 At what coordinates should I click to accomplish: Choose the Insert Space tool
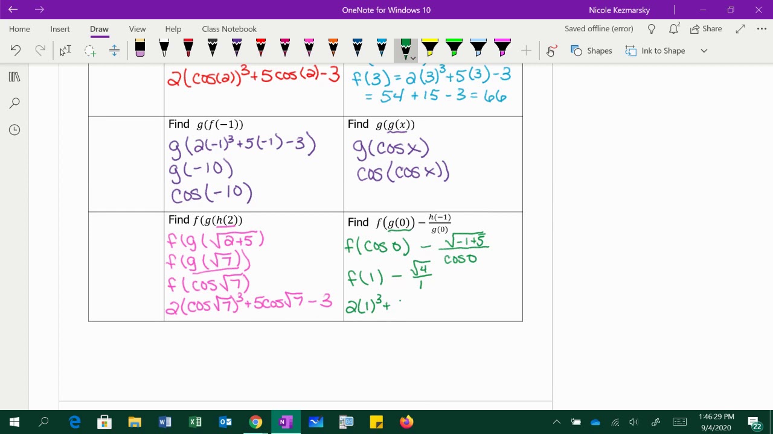pyautogui.click(x=114, y=51)
